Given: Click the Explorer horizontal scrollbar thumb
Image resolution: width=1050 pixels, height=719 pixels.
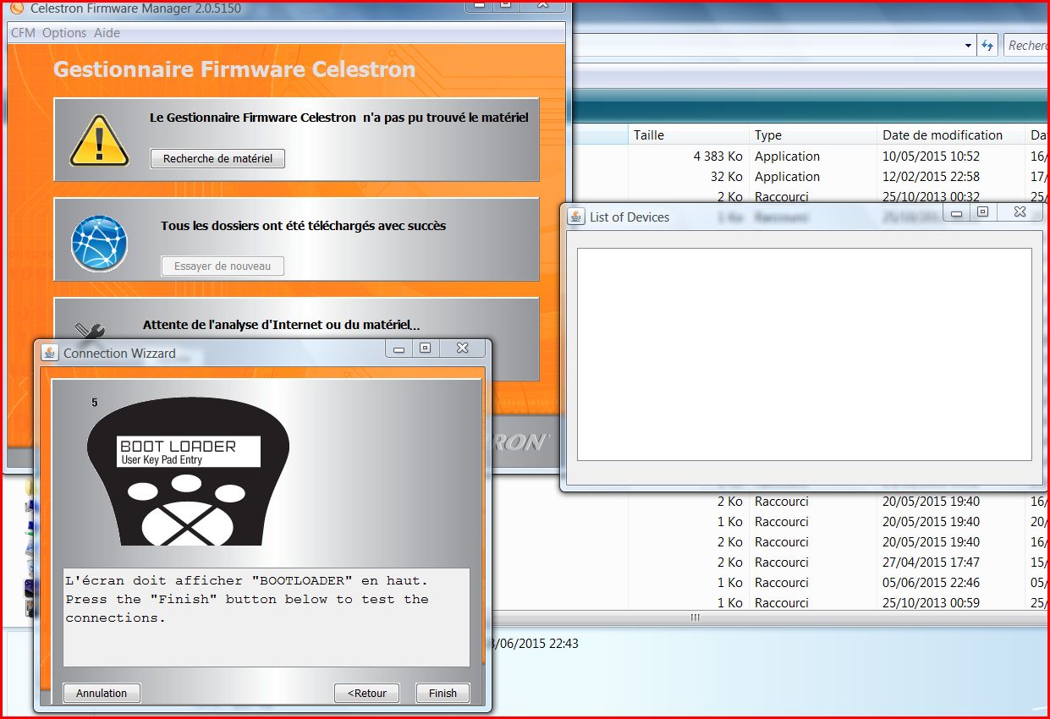Looking at the screenshot, I should (695, 618).
